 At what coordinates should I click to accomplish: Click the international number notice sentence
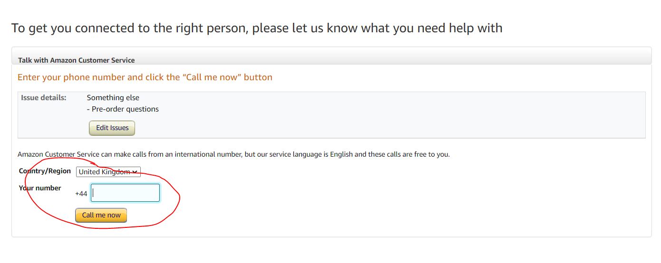[x=233, y=154]
